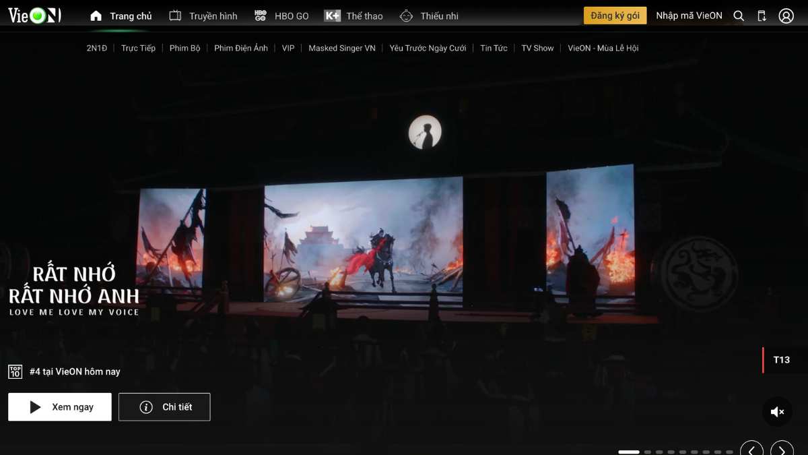Select Phim Bộ submenu item
Image resolution: width=808 pixels, height=455 pixels.
pos(184,48)
